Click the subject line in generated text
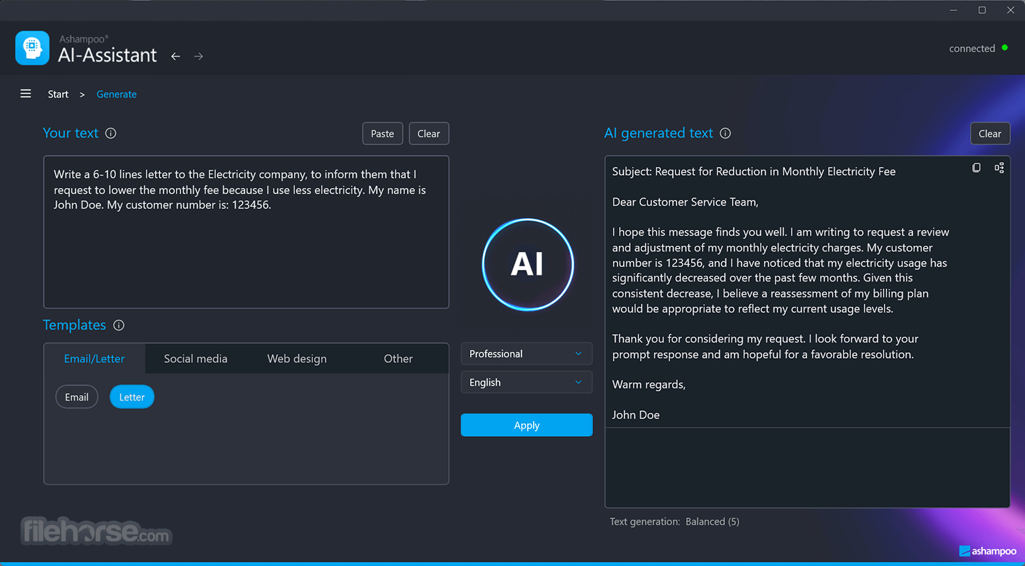 754,172
